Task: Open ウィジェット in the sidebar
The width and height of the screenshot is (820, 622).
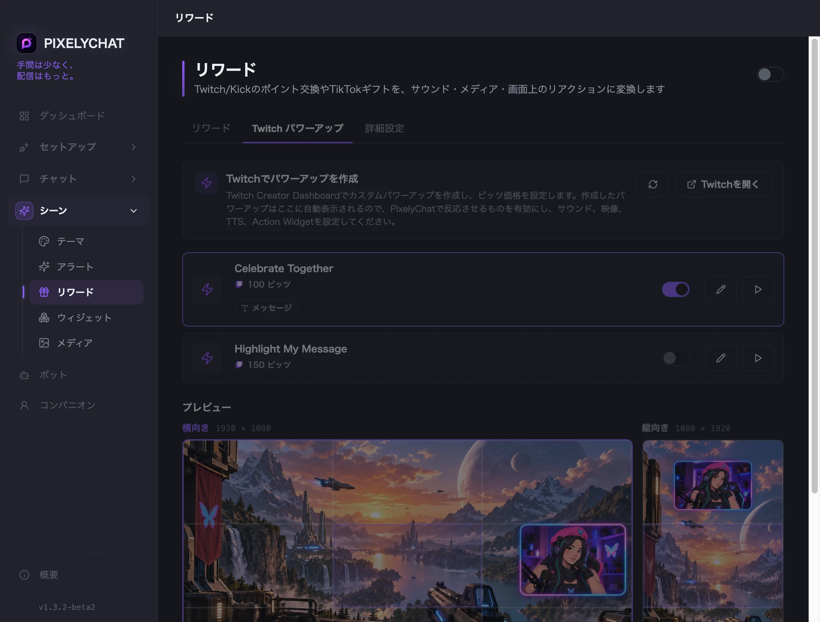Action: point(86,317)
